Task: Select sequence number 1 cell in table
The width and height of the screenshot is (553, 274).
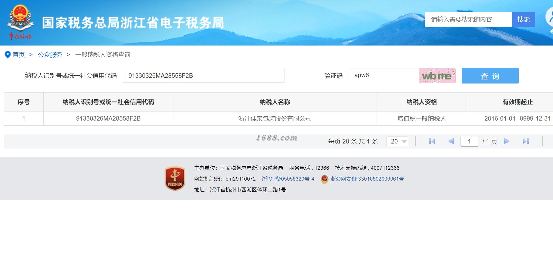Action: (24, 119)
